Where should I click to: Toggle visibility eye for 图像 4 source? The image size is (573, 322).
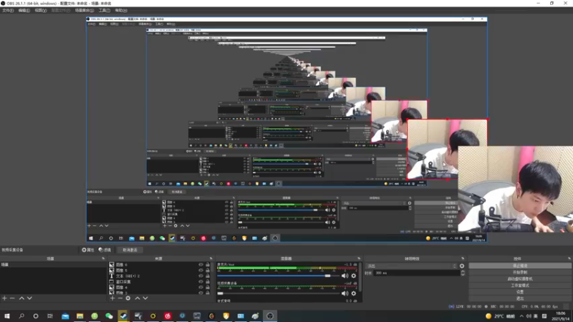[201, 288]
